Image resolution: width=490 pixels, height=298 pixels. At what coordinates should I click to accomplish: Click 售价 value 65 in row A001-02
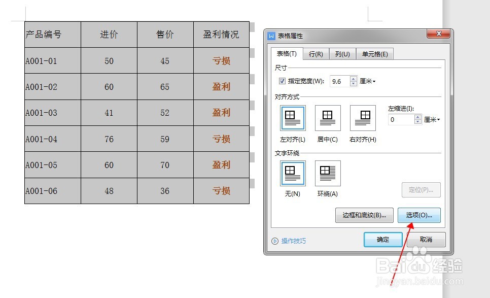point(165,87)
